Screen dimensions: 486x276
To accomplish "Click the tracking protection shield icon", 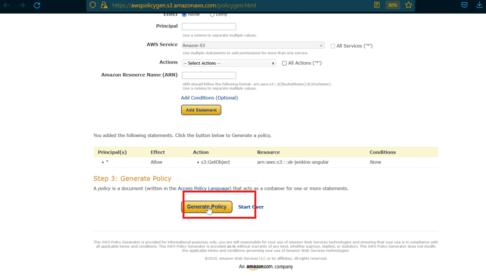I will 93,5.
